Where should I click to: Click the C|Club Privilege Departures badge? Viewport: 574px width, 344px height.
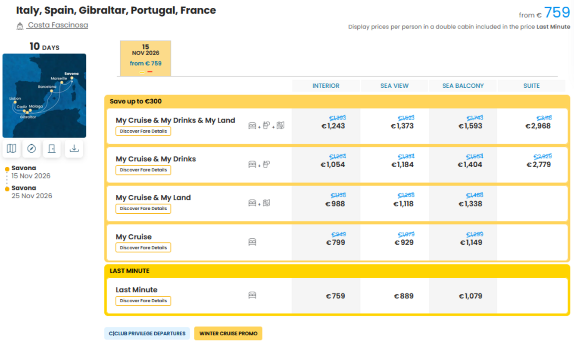coord(147,333)
